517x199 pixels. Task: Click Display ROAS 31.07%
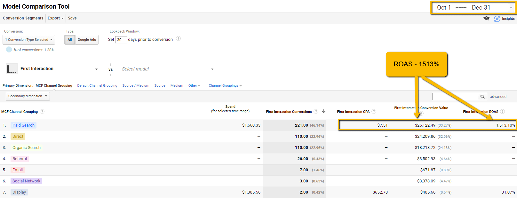508,192
